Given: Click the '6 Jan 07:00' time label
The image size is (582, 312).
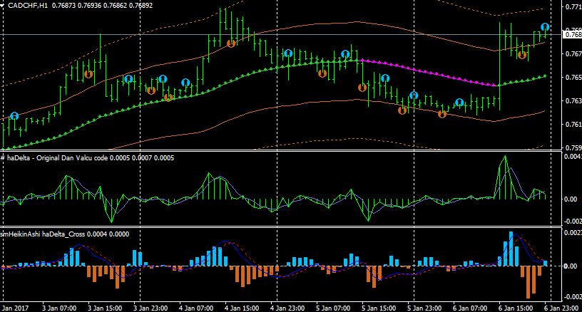Looking at the screenshot, I should 470,308.
